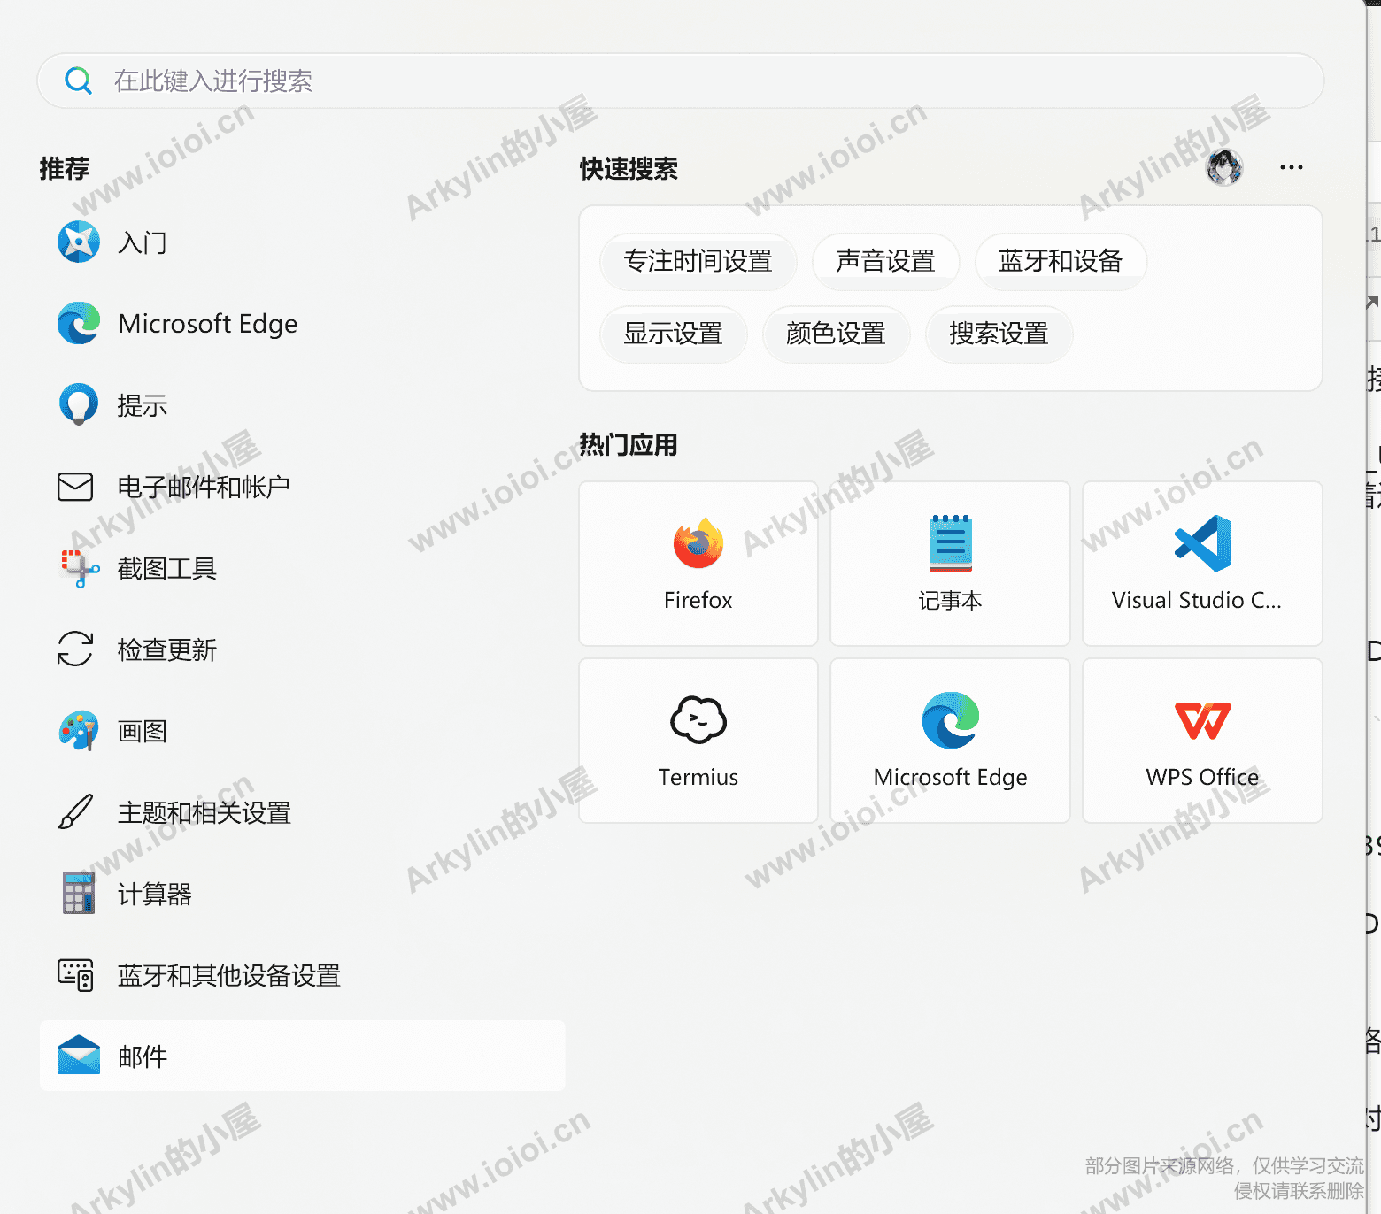
Task: Select 声音设置 quick search chip
Action: click(886, 261)
